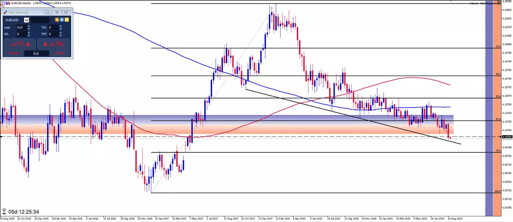Image resolution: width=513 pixels, height=222 pixels.
Task: Increase the T/S value with up arrow
Action: click(61, 26)
